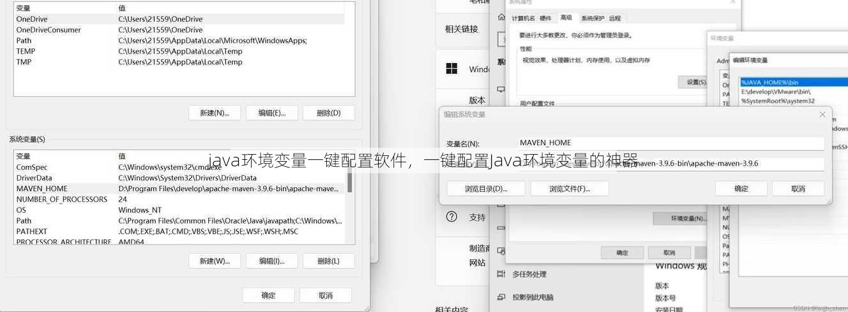The image size is (848, 312).
Task: Confirm with 确定 in 编辑系统变量 dialog
Action: (741, 189)
